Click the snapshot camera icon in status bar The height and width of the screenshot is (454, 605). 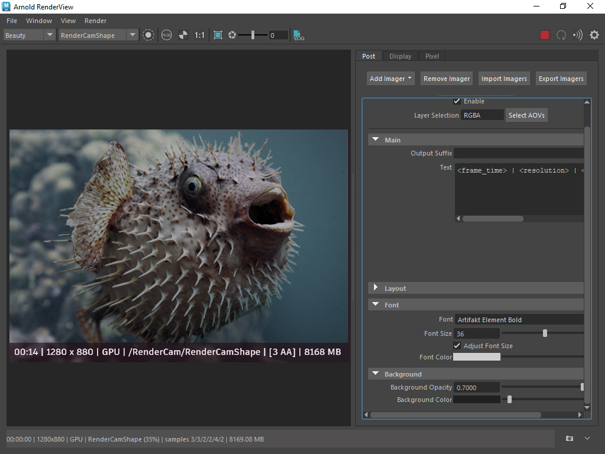coord(570,439)
